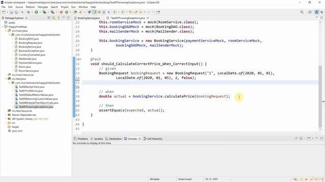Viewport: 325px width, 182px height.
Task: Collapse the src/test/java folder
Action: pos(6,79)
